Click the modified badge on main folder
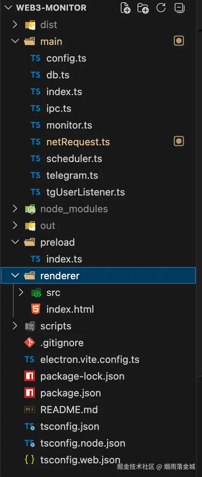The height and width of the screenshot is (477, 202). 179,41
